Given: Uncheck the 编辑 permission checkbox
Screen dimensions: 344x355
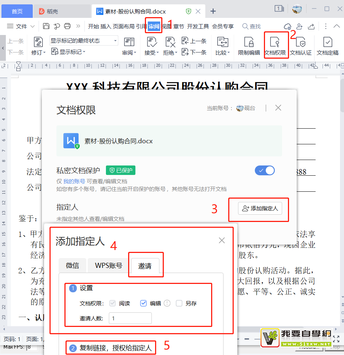Looking at the screenshot, I should click(x=143, y=303).
